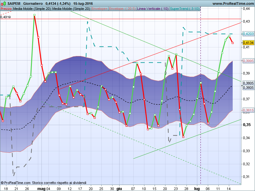Click the 0,41 price axis label
Image resolution: width=255 pixels, height=191 pixels.
(x=246, y=47)
